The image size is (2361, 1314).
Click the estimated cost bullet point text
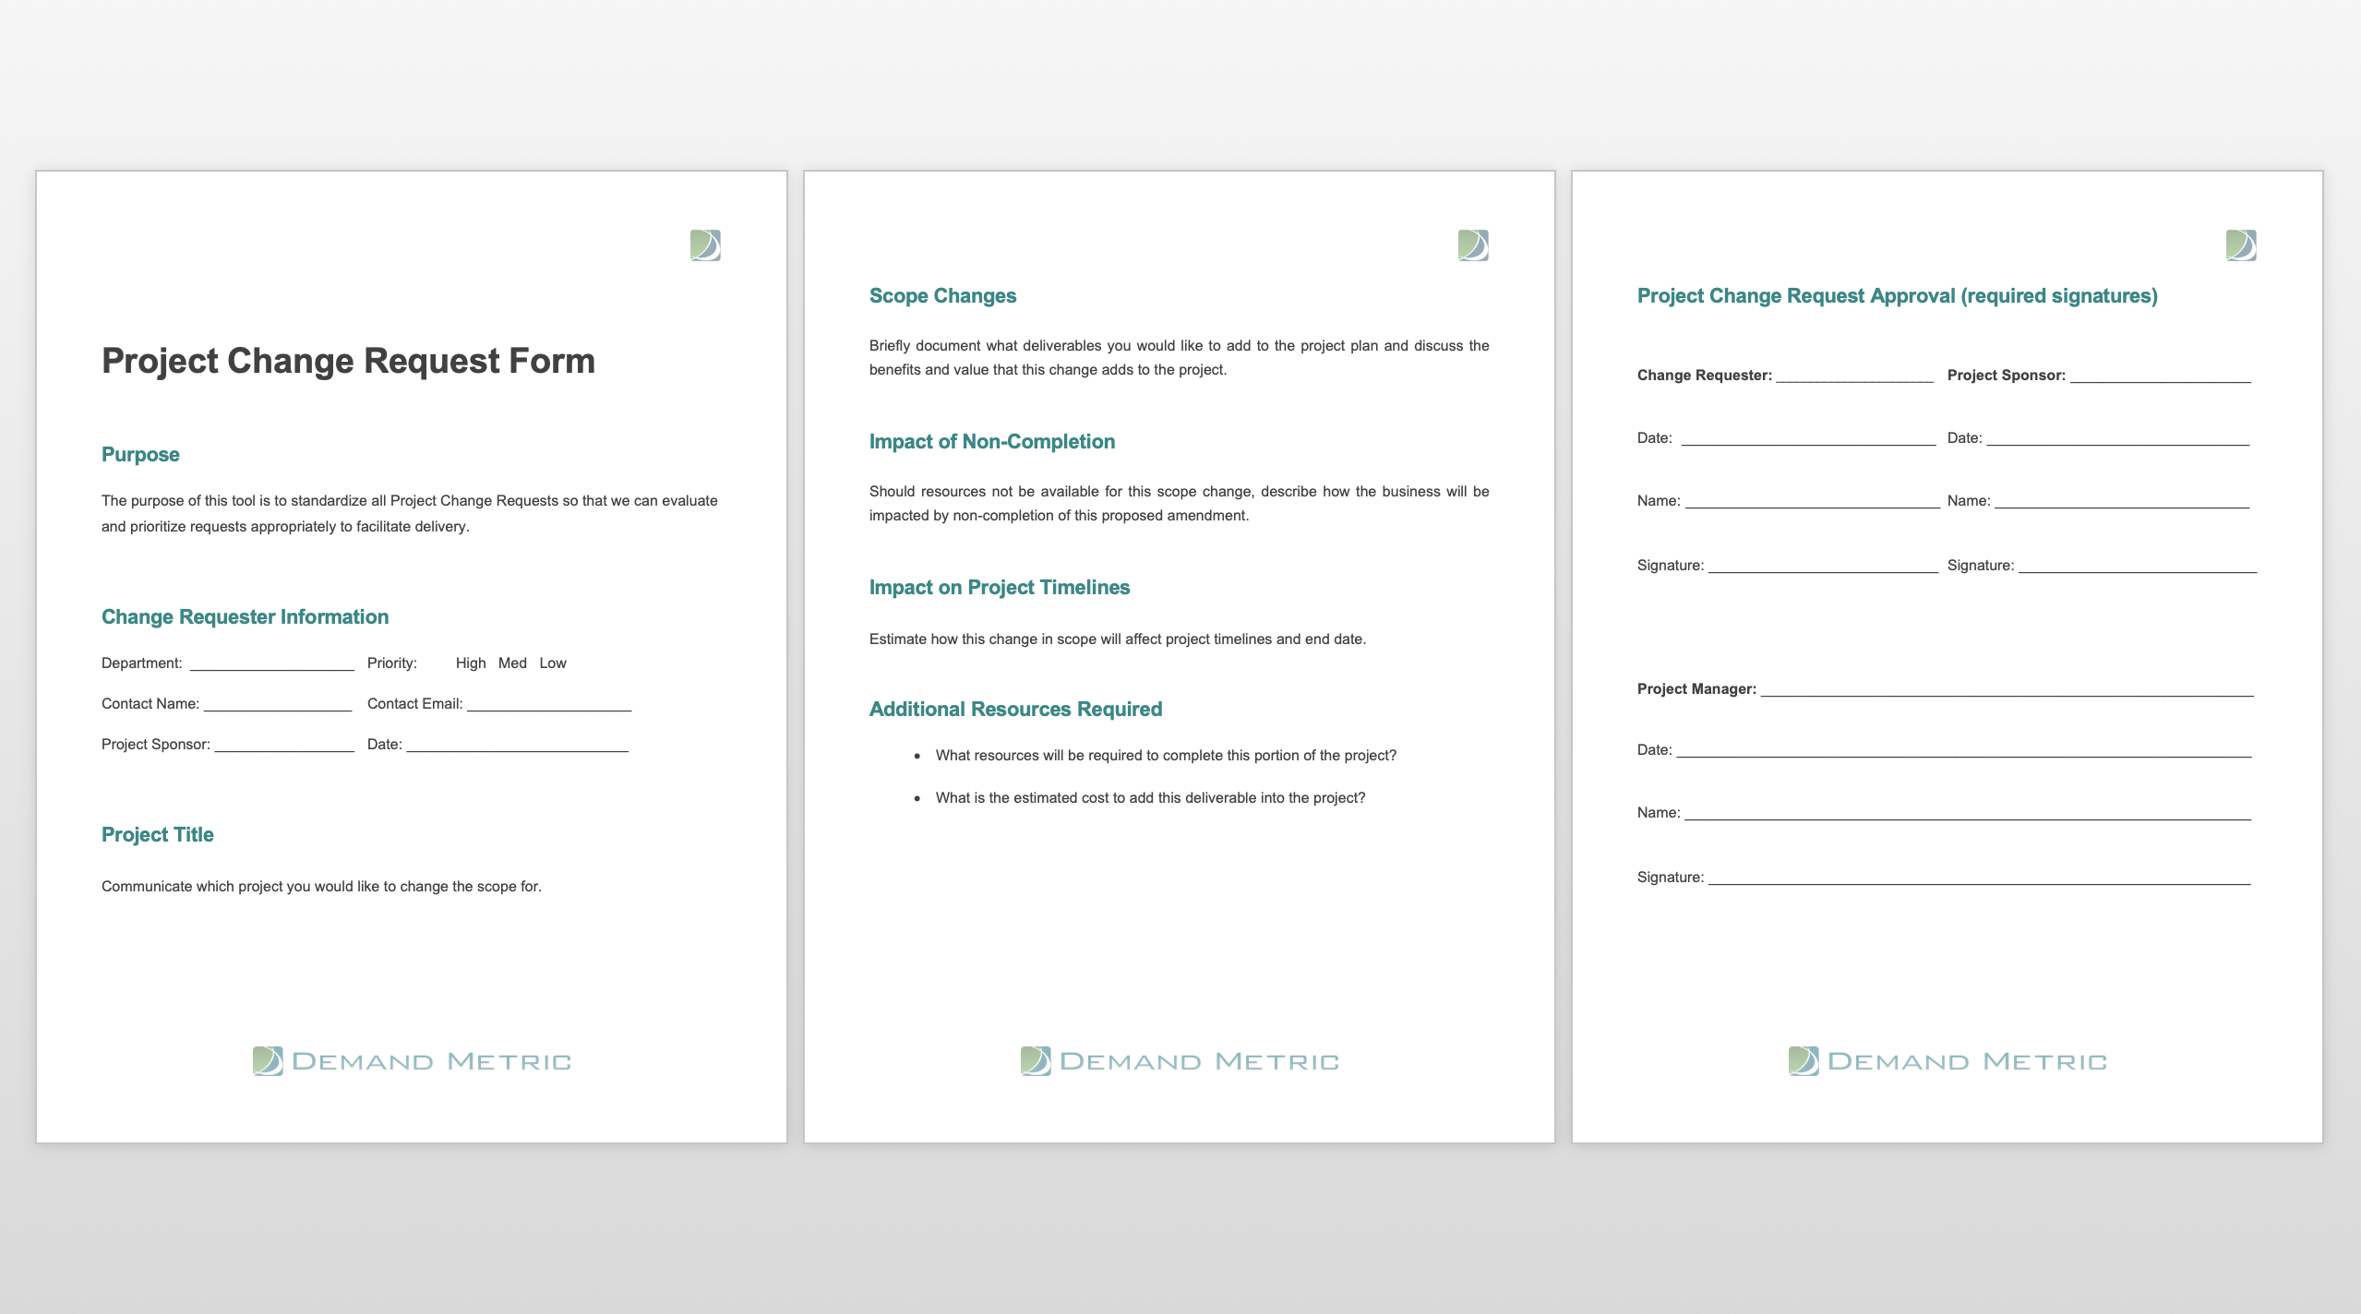coord(1150,798)
